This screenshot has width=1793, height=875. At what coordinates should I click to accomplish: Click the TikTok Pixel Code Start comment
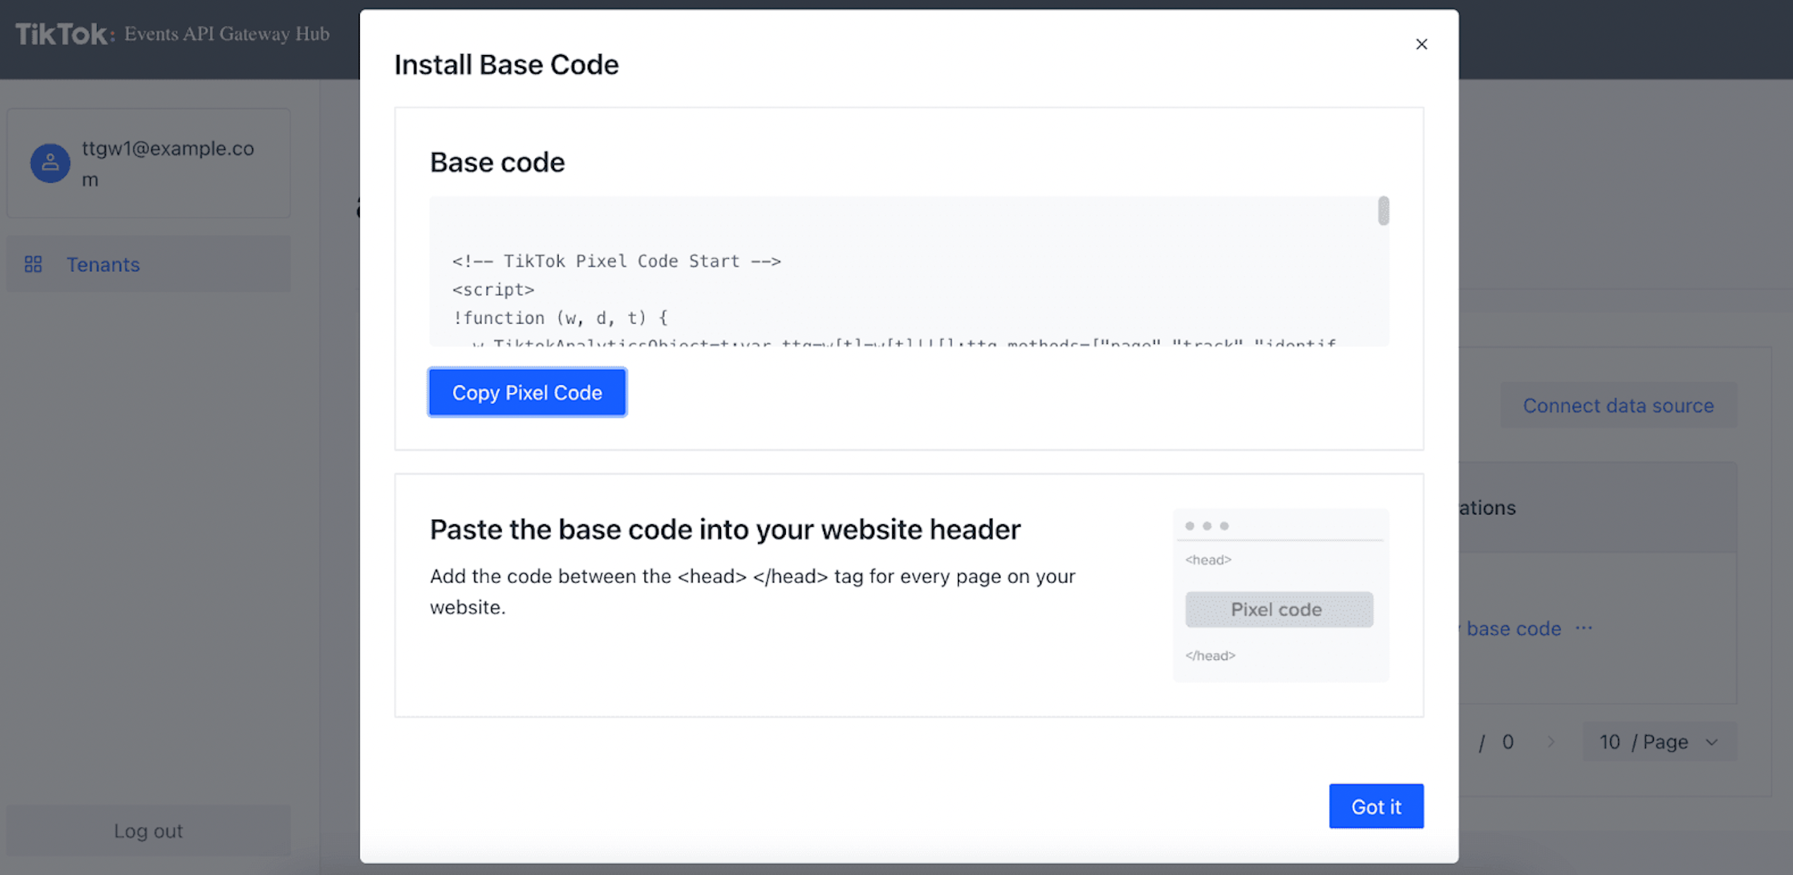[x=617, y=261]
